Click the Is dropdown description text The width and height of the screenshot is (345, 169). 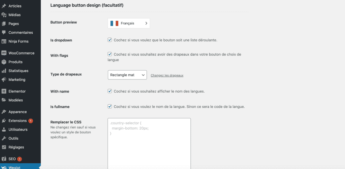(x=166, y=40)
